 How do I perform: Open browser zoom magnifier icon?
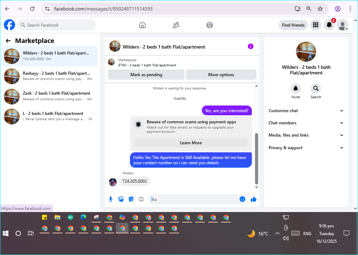pyautogui.click(x=309, y=9)
